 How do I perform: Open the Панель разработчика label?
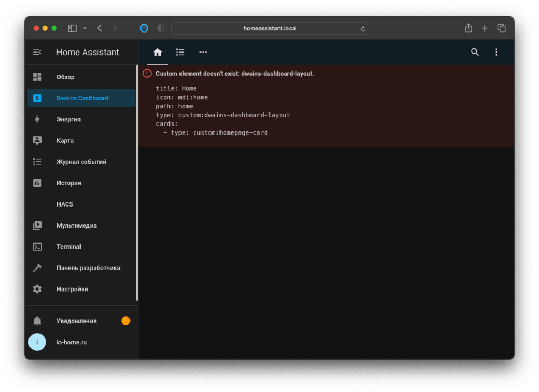click(88, 268)
